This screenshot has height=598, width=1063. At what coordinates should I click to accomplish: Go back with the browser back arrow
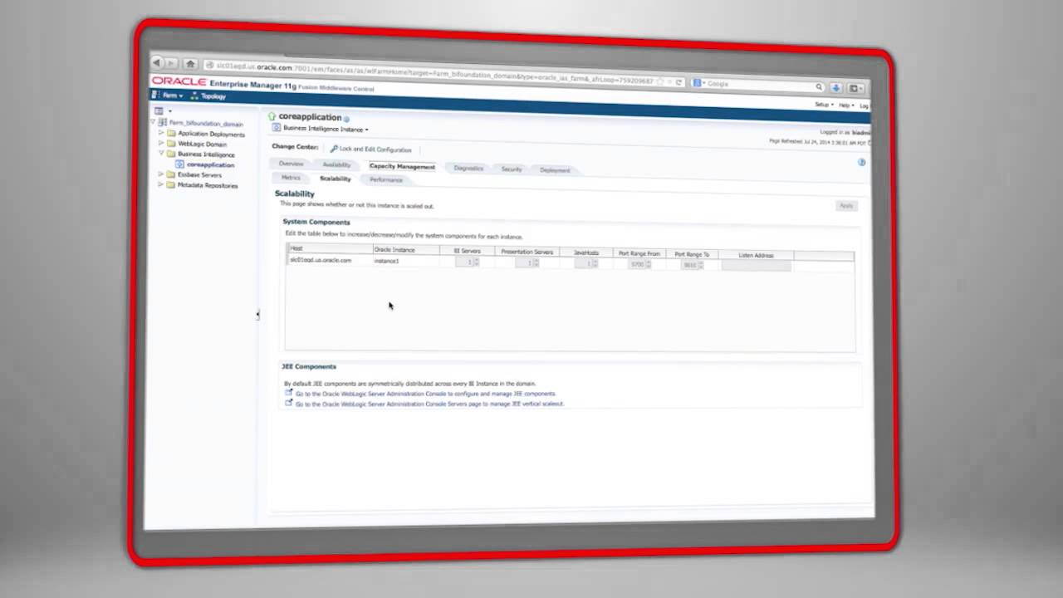[156, 62]
